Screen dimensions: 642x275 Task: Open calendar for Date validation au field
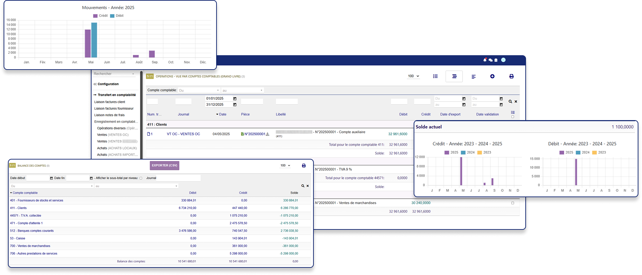tap(501, 105)
